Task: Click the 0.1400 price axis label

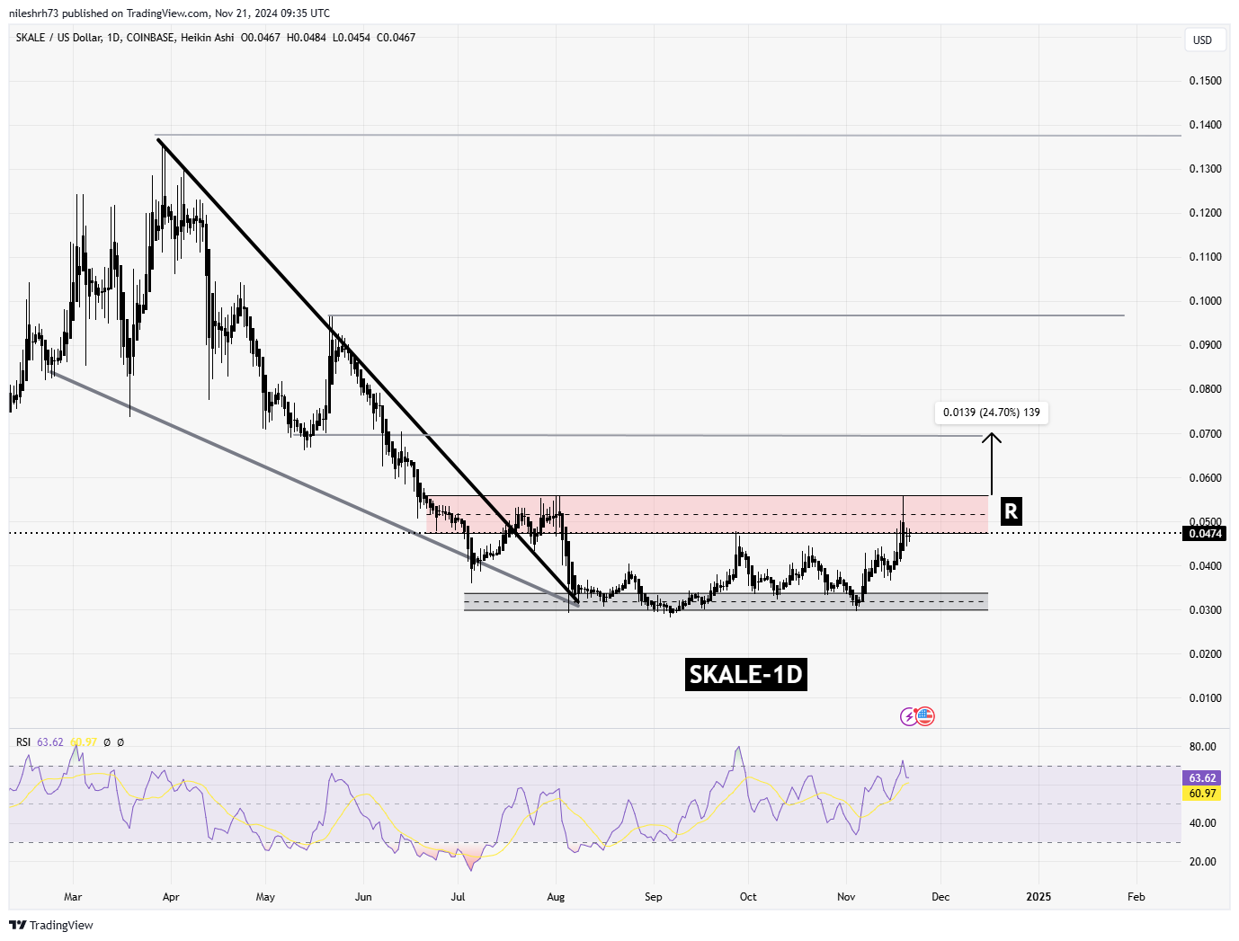Action: 1205,125
